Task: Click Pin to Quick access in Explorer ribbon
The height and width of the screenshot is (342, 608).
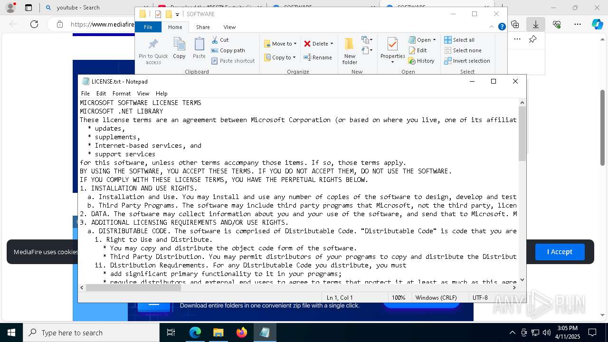Action: click(x=153, y=51)
